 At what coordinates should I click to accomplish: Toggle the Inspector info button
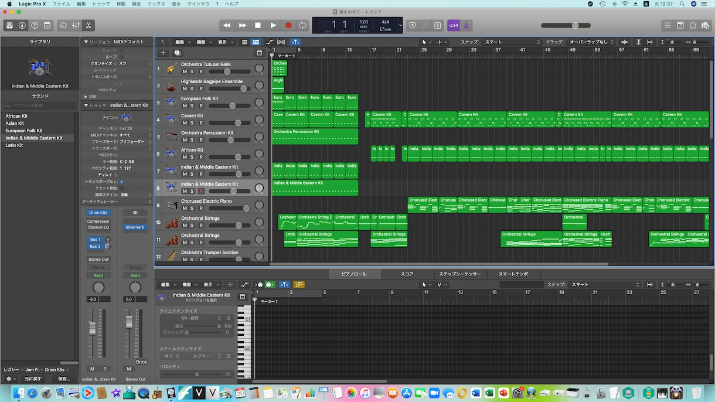click(22, 25)
